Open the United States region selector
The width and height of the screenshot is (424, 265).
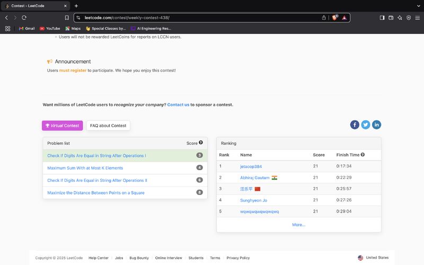373,258
